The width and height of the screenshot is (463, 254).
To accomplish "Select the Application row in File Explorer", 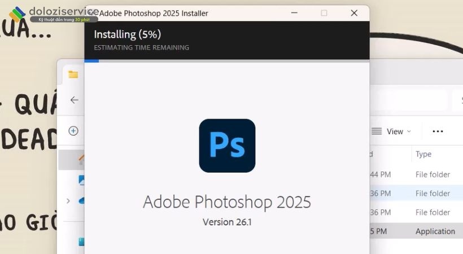I will (416, 231).
